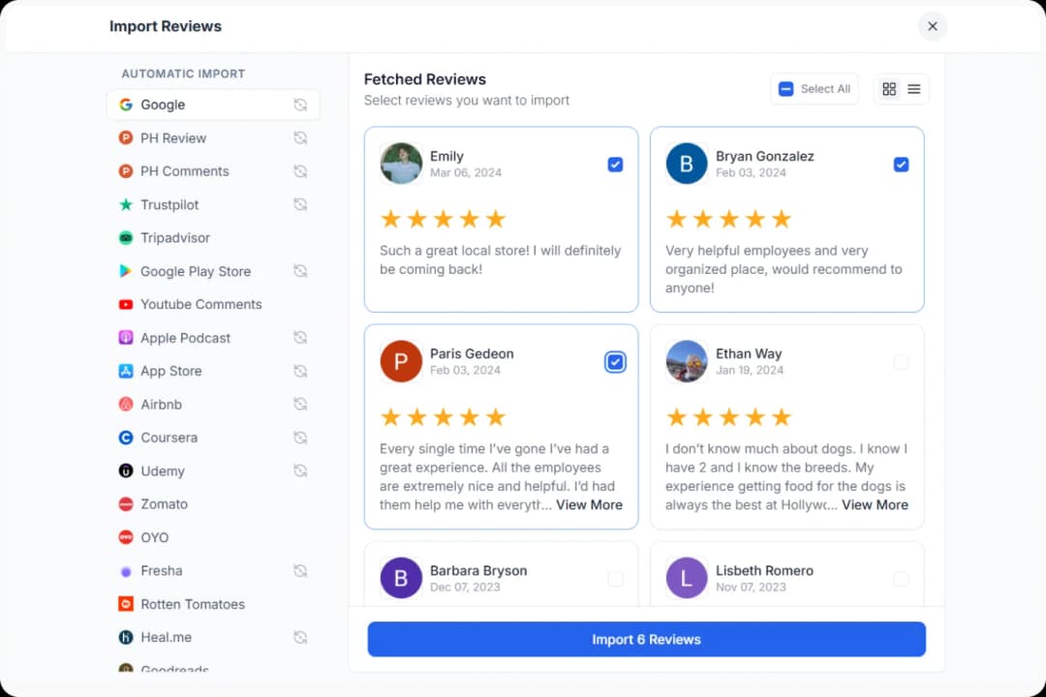Image resolution: width=1046 pixels, height=697 pixels.
Task: Open the Zomato review source
Action: (x=164, y=503)
